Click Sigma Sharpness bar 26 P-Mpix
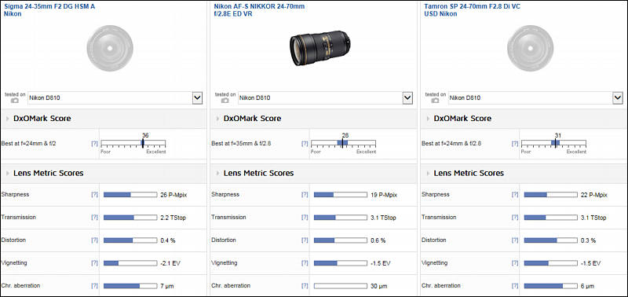Image resolution: width=628 pixels, height=297 pixels. tap(130, 195)
